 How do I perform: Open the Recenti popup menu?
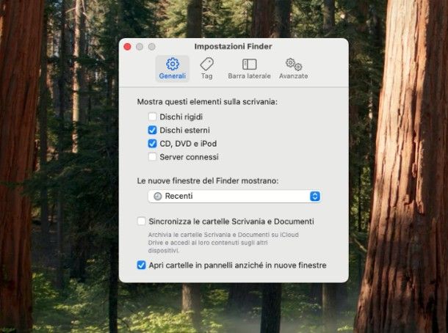[x=234, y=197]
